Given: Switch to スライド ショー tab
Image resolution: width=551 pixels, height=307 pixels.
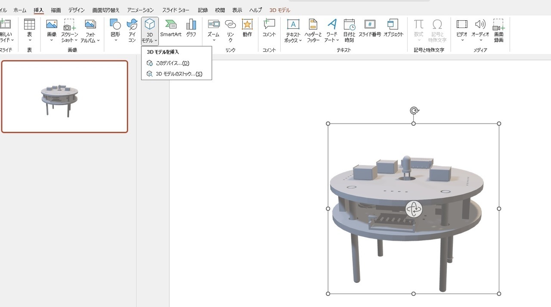Looking at the screenshot, I should pyautogui.click(x=176, y=10).
